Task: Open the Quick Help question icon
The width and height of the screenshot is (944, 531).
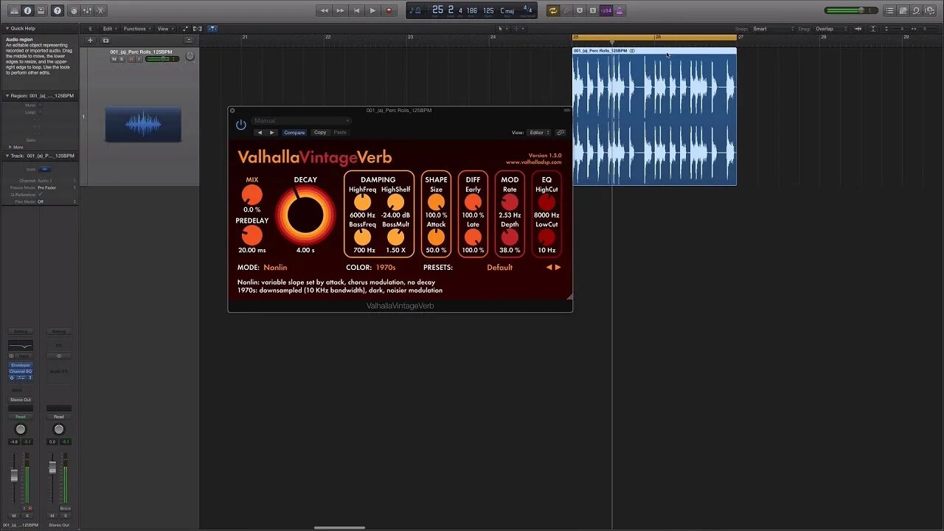Action: (58, 10)
